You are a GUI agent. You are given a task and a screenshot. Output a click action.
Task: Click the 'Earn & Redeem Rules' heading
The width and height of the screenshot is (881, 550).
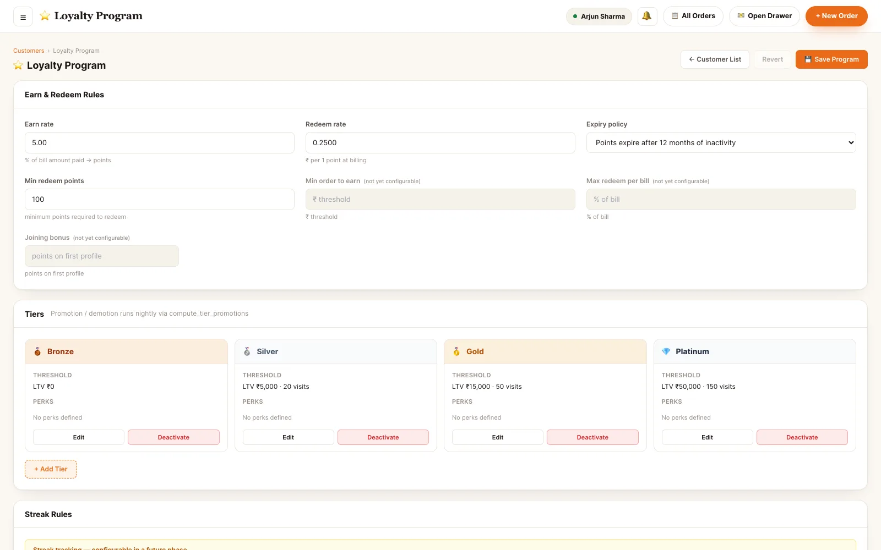click(64, 95)
